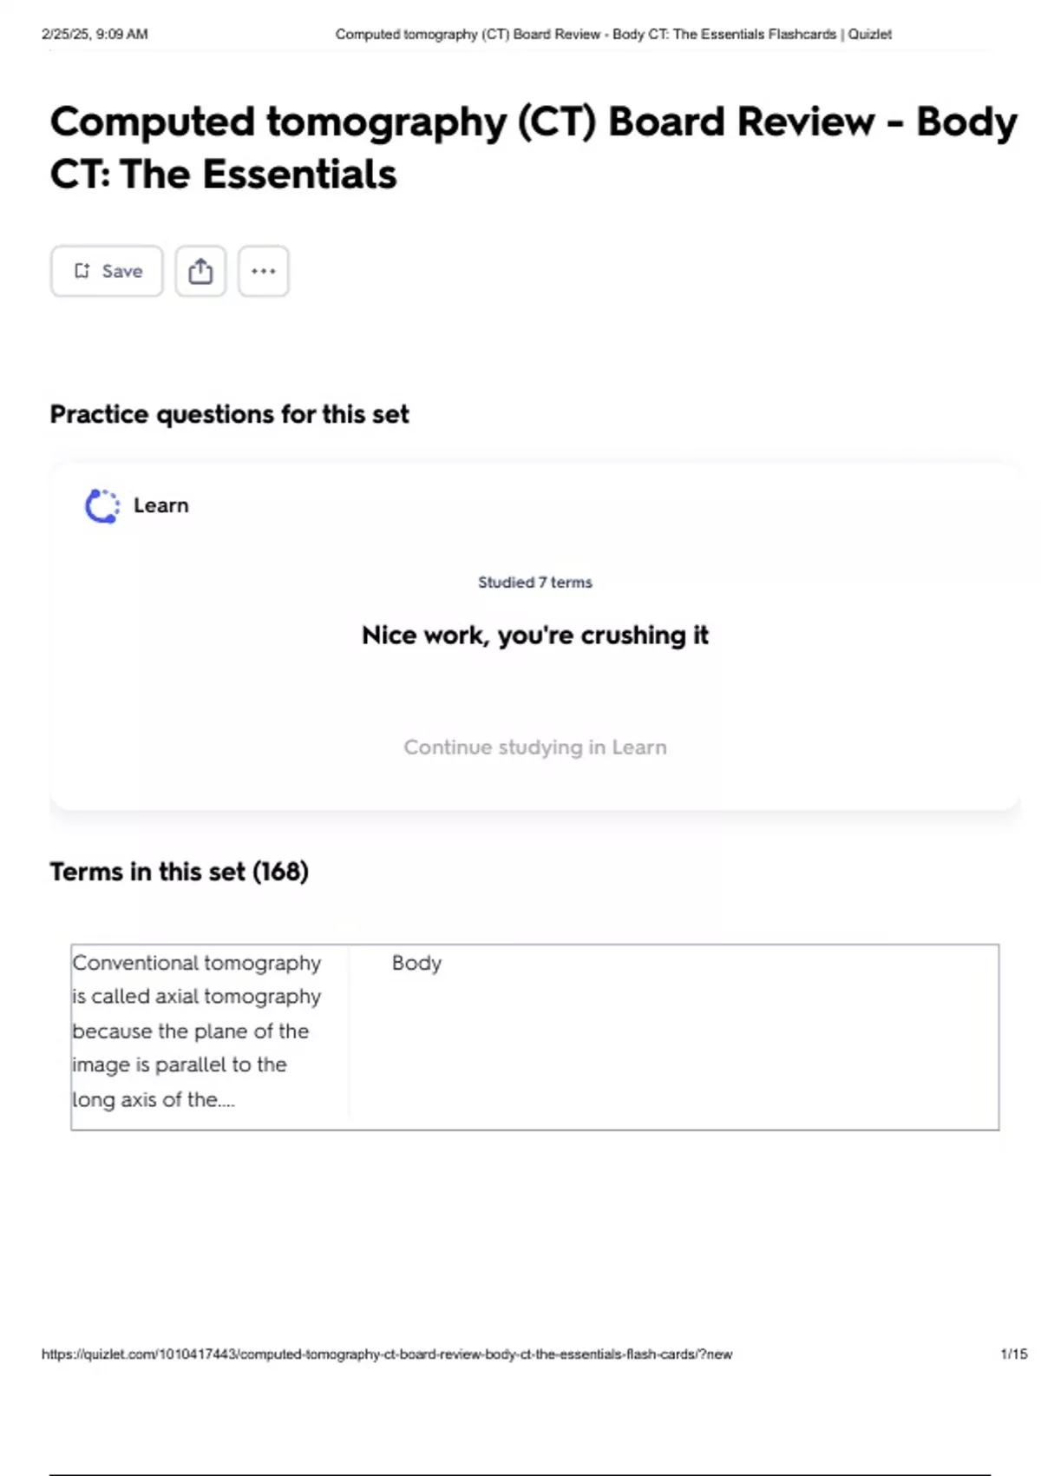
Task: Click the page title Computed tomography Board Review
Action: point(534,148)
